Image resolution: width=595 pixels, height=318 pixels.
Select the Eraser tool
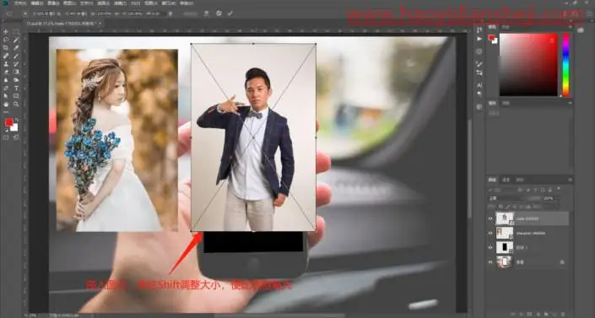pyautogui.click(x=6, y=72)
